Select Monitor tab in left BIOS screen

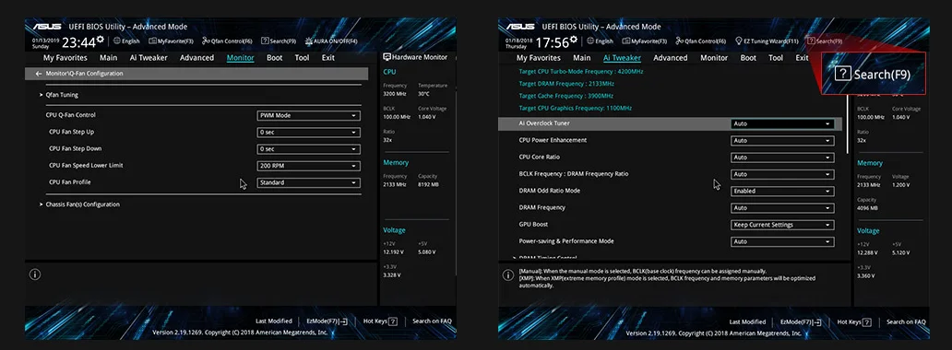click(241, 58)
